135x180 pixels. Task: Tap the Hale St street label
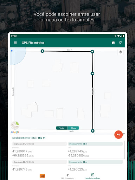click(71, 131)
